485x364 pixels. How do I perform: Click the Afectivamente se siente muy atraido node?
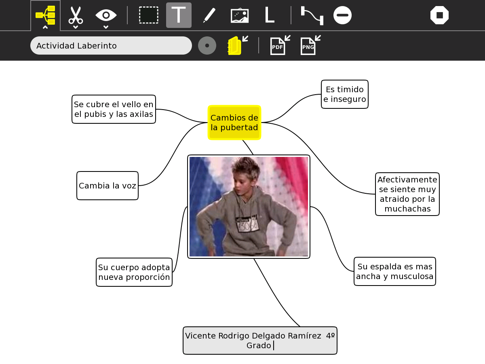point(407,194)
